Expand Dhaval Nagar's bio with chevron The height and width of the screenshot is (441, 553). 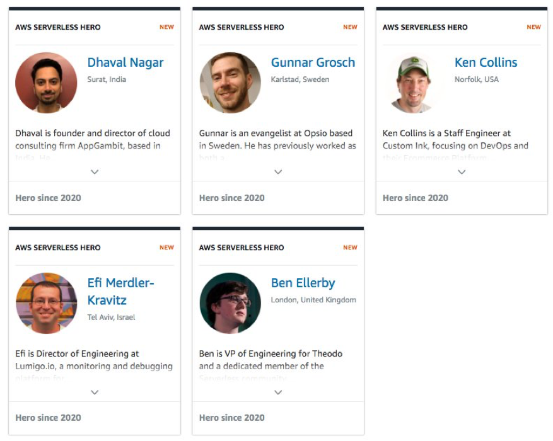click(95, 172)
